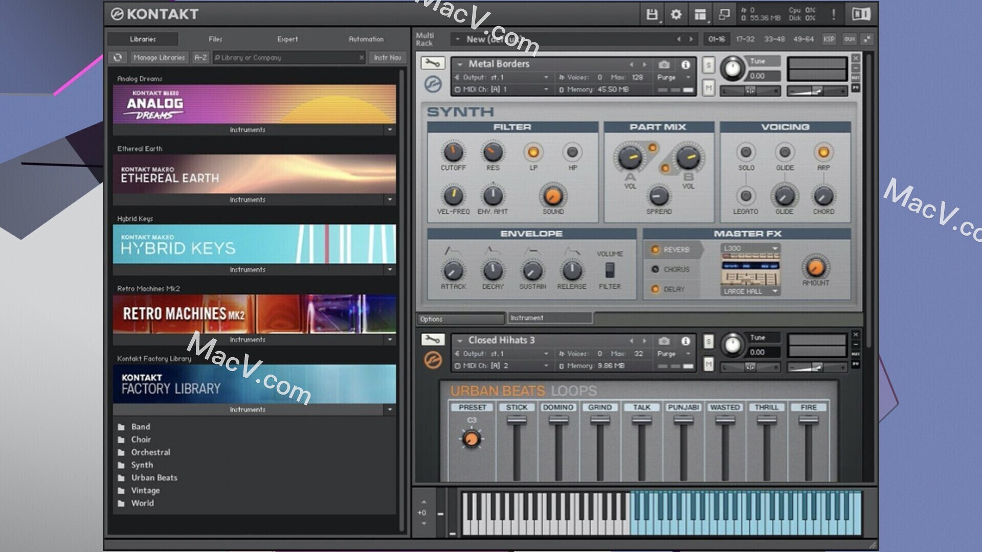Click the camera snapshot icon for Metal Borders

coord(664,64)
